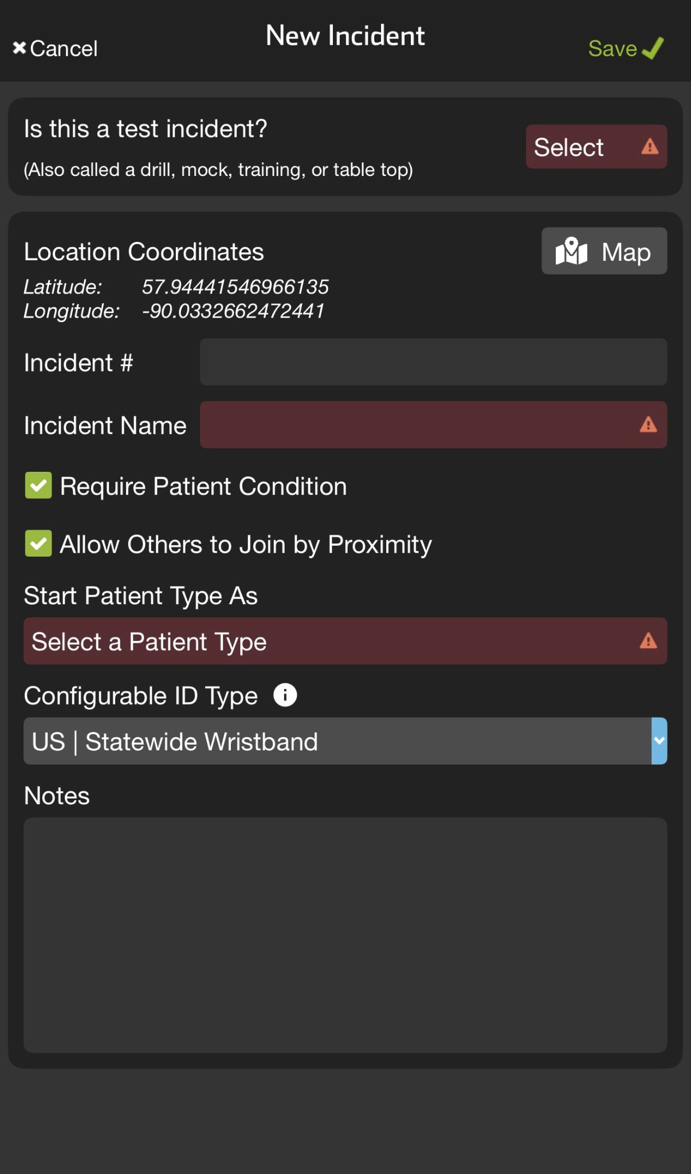This screenshot has width=691, height=1174.
Task: Click the X icon beside Cancel
Action: click(x=19, y=48)
